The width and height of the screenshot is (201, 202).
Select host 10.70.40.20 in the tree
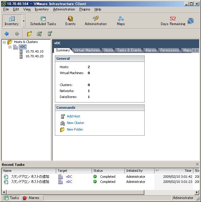[35, 56]
